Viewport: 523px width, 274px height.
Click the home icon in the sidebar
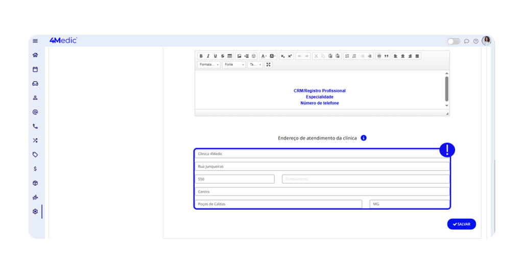tap(35, 55)
